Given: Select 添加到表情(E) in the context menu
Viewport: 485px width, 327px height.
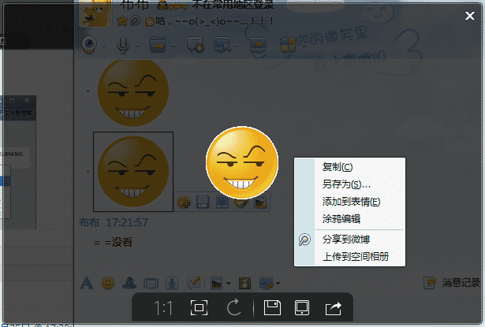Looking at the screenshot, I should click(349, 202).
